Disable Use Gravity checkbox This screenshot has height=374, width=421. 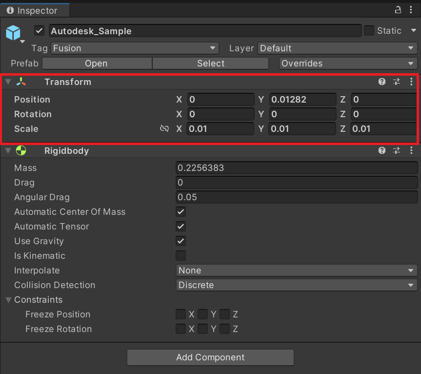coord(180,241)
